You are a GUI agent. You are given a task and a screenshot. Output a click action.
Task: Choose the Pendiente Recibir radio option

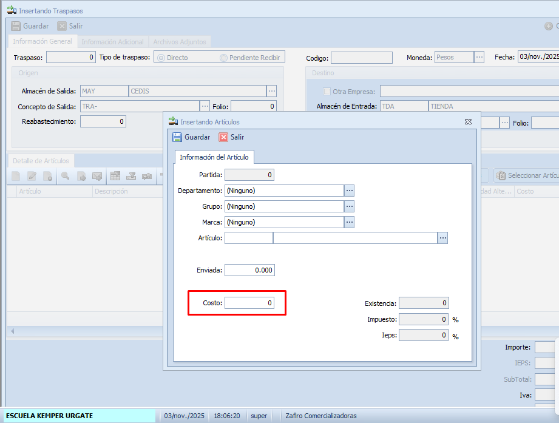pyautogui.click(x=224, y=58)
